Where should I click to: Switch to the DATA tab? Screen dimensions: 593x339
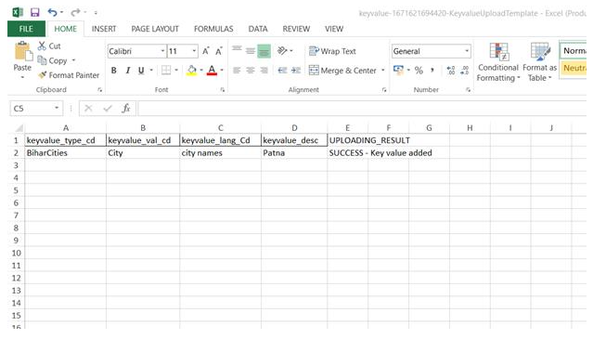click(258, 29)
